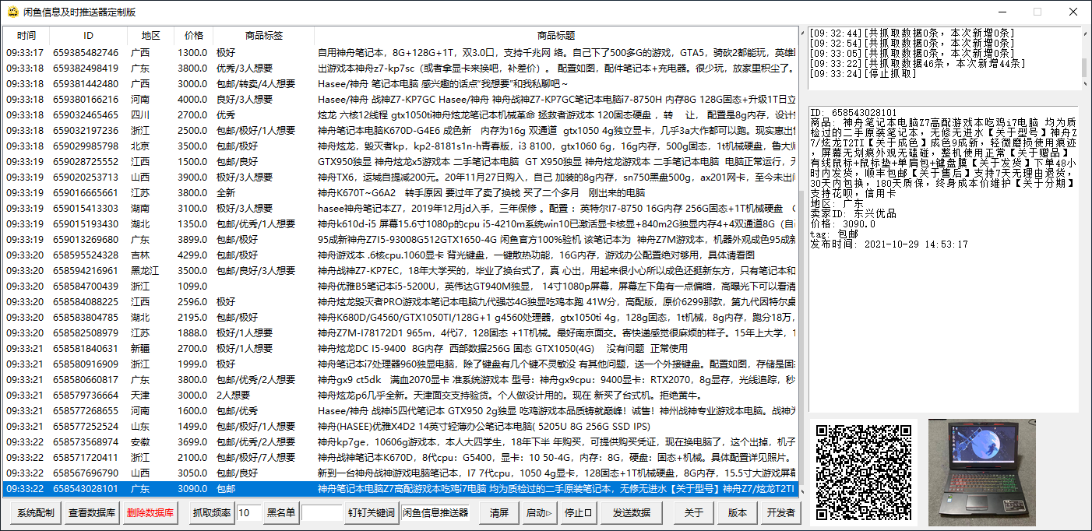Focus the frequency field showing 10
Screen dimensions: 1092x531
click(x=249, y=513)
